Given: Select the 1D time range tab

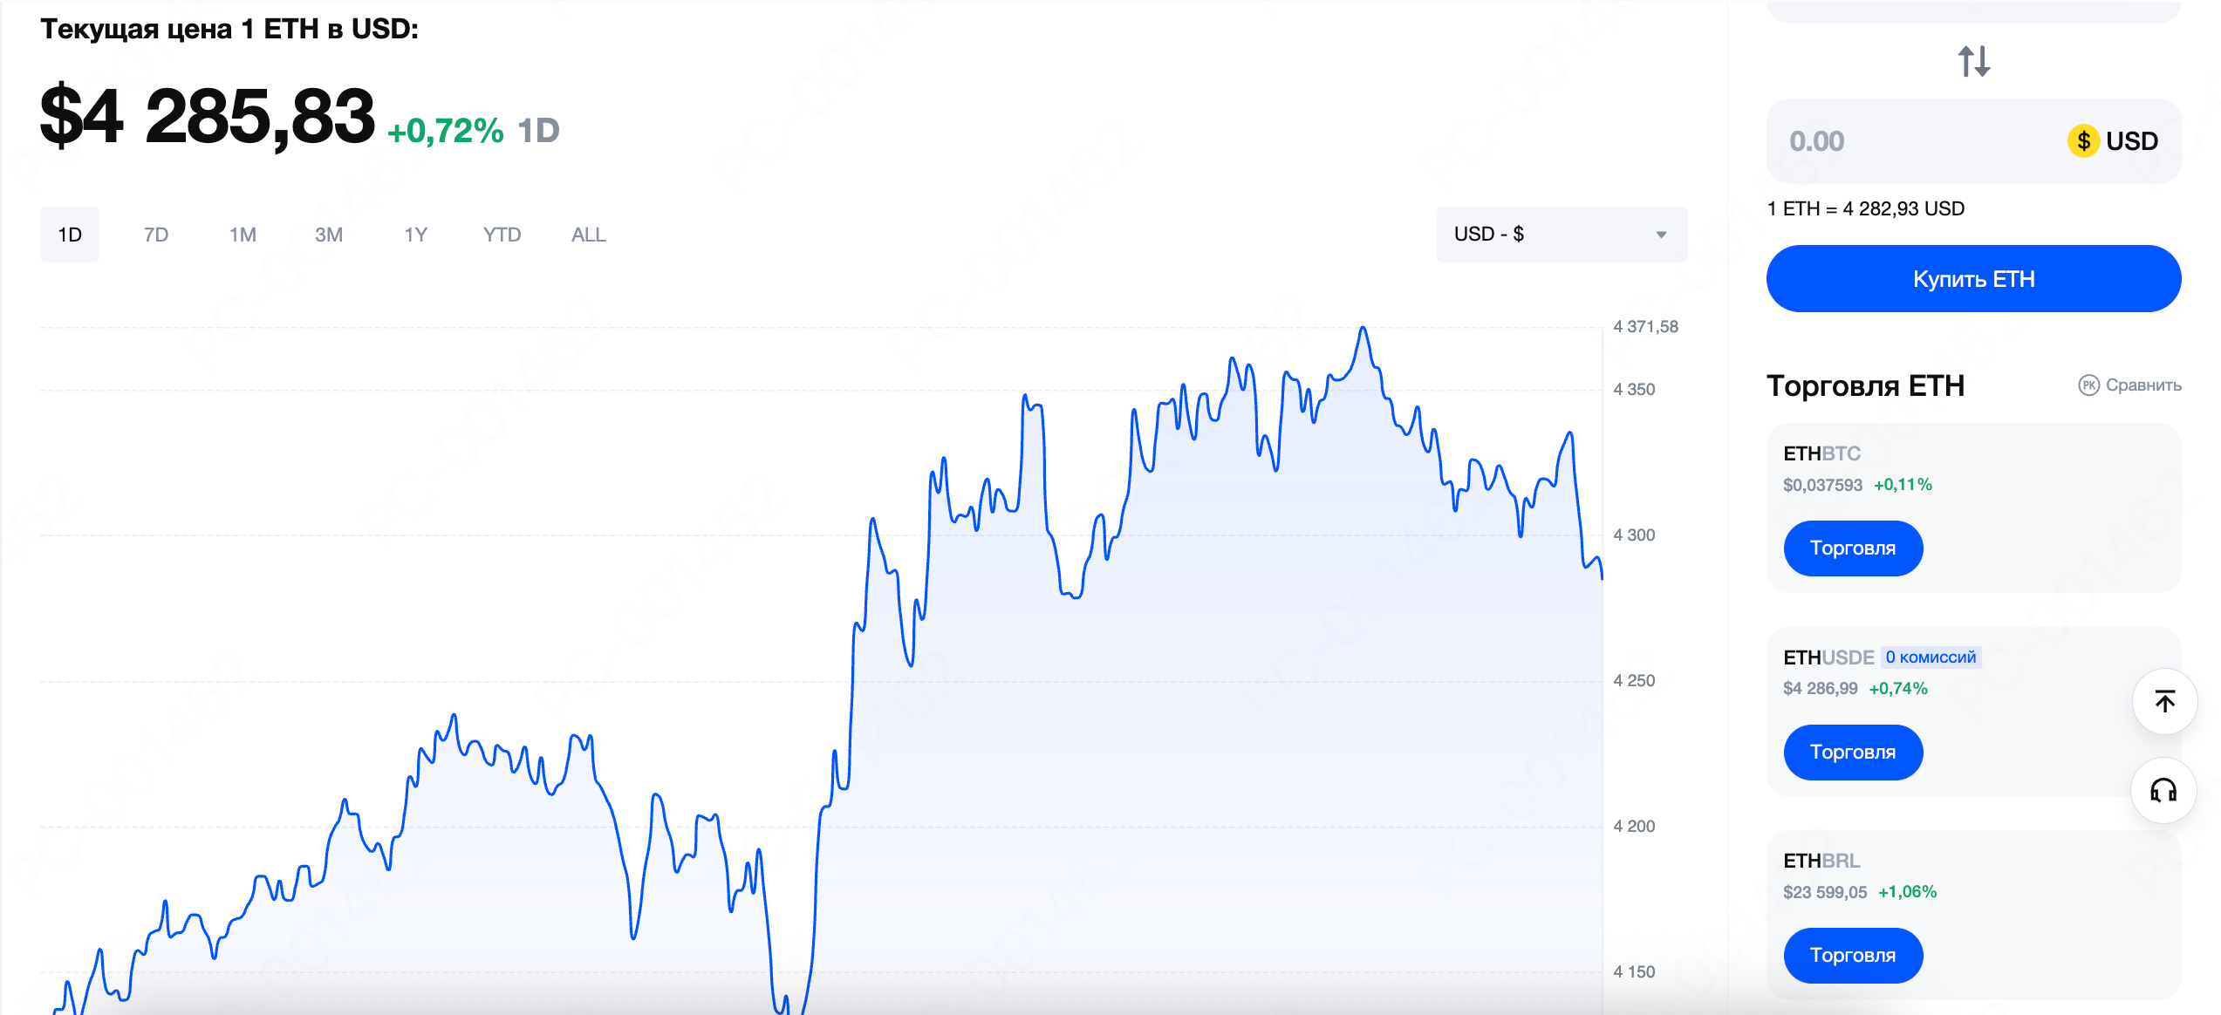Looking at the screenshot, I should point(70,235).
